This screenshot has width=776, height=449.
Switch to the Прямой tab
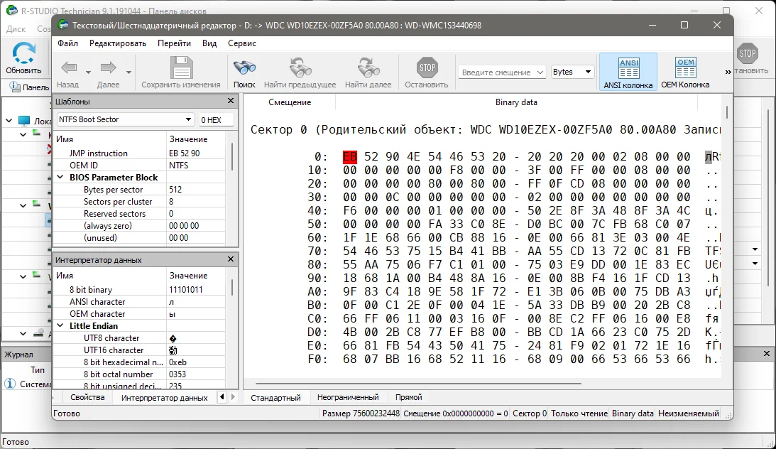click(x=409, y=397)
